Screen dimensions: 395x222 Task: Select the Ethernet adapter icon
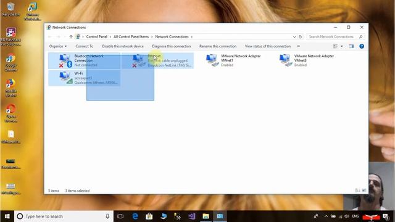pyautogui.click(x=139, y=60)
